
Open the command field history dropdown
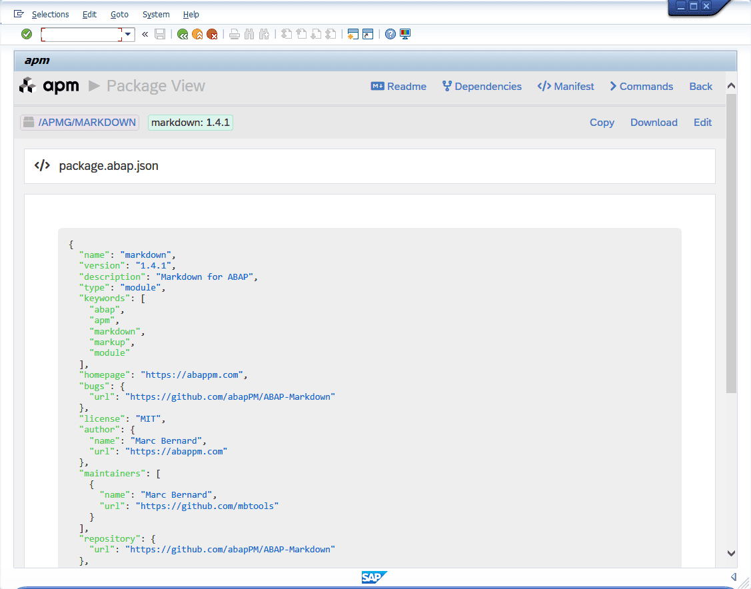[128, 35]
